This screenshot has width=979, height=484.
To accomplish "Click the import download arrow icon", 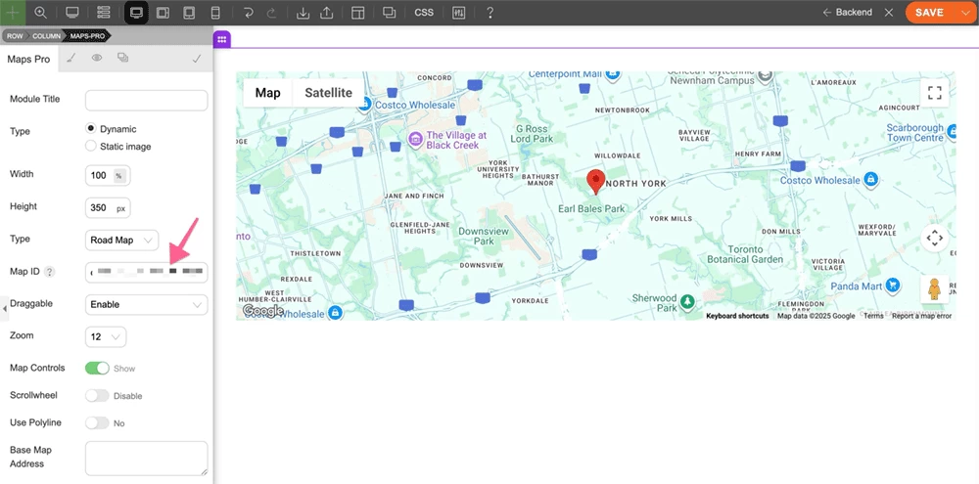I will coord(303,13).
